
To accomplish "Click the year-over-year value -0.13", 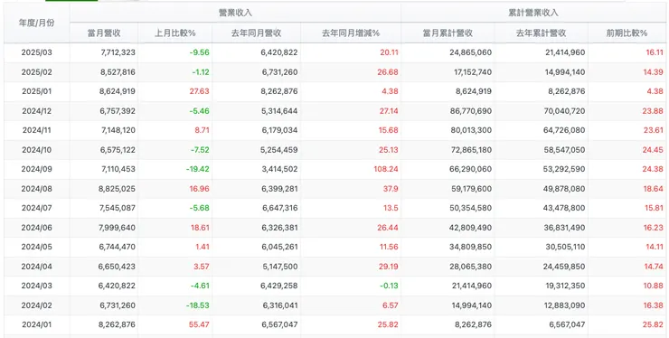I will tap(389, 286).
